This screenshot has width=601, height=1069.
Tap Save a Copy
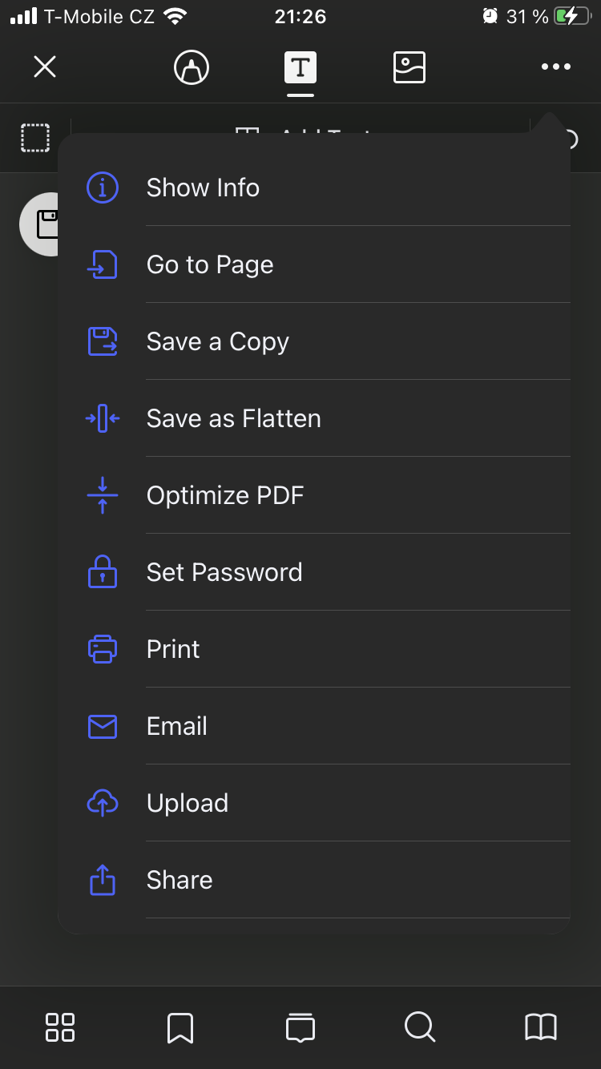217,341
